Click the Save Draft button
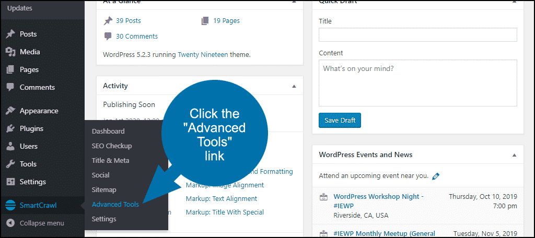Screen dimensions: 535x238 [340, 121]
